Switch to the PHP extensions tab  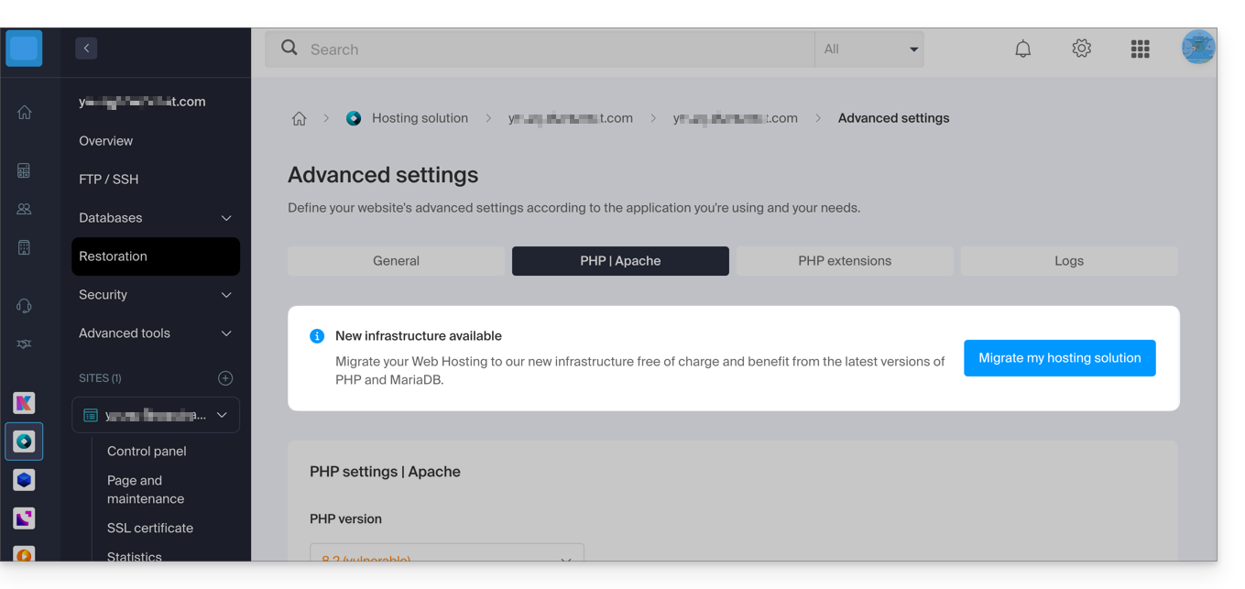tap(845, 261)
